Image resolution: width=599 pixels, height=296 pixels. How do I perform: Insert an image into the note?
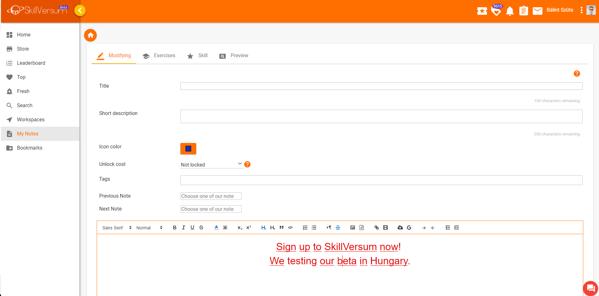point(353,227)
